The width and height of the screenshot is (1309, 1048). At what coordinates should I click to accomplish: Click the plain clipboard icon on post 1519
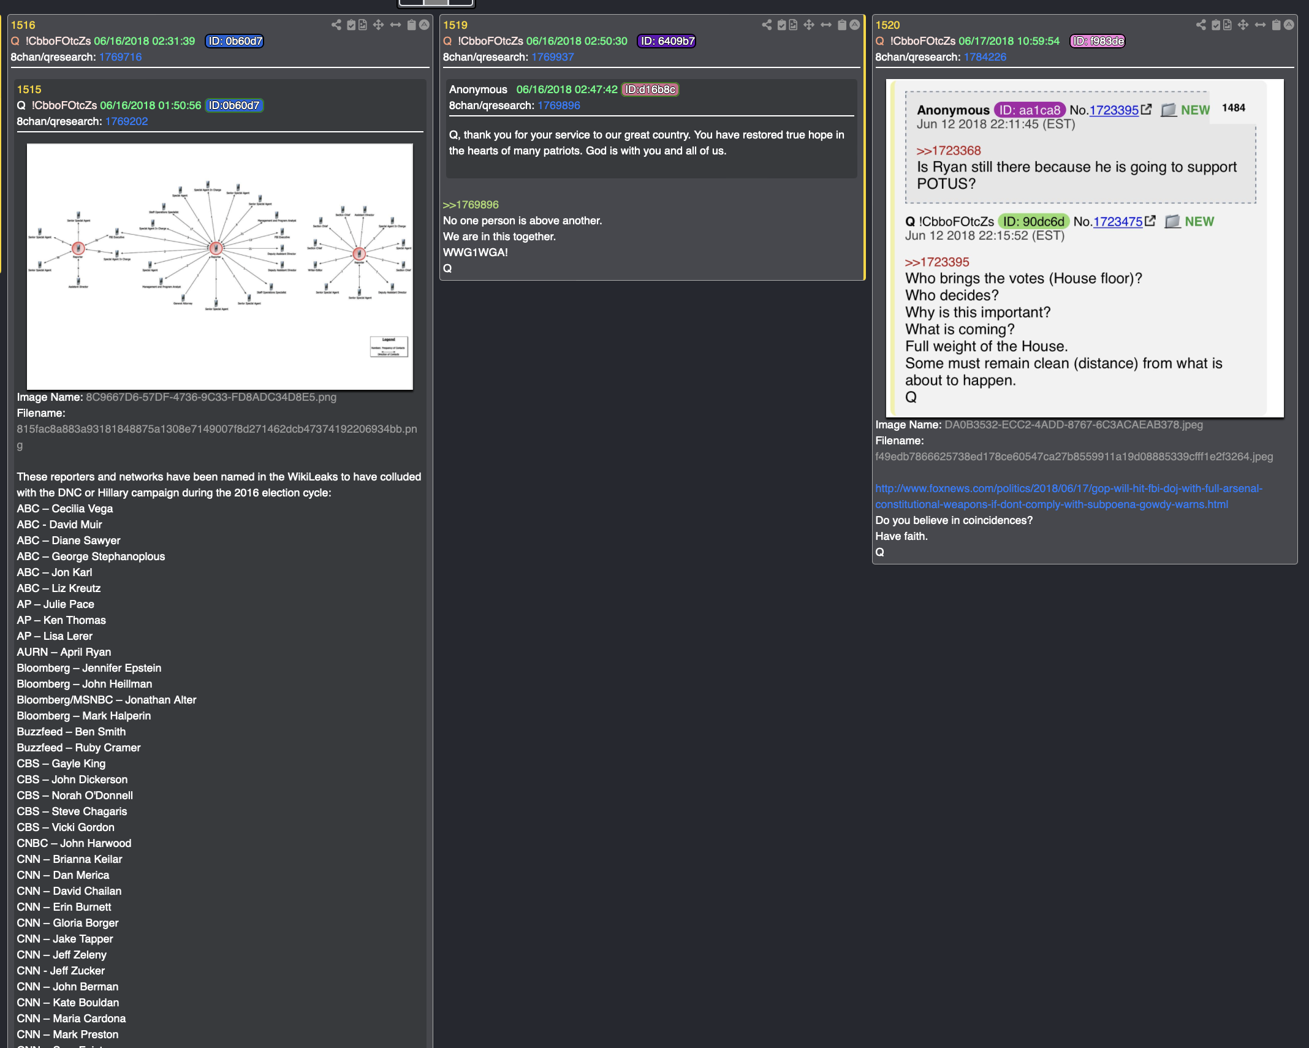pyautogui.click(x=842, y=25)
